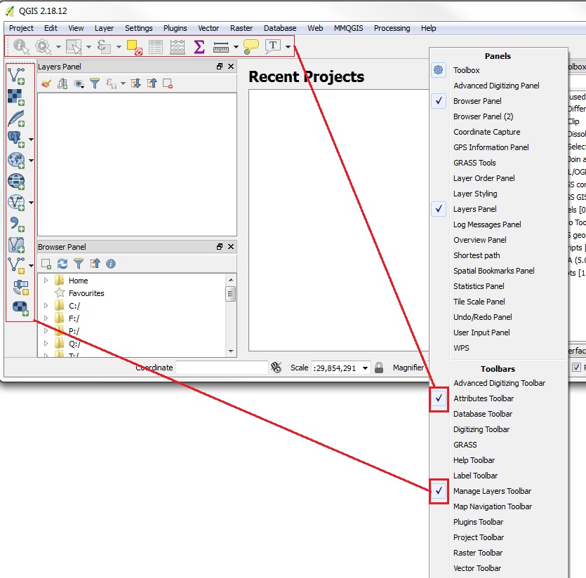The image size is (586, 578).
Task: Filter legend by map content in Layers Panel
Action: [x=95, y=83]
